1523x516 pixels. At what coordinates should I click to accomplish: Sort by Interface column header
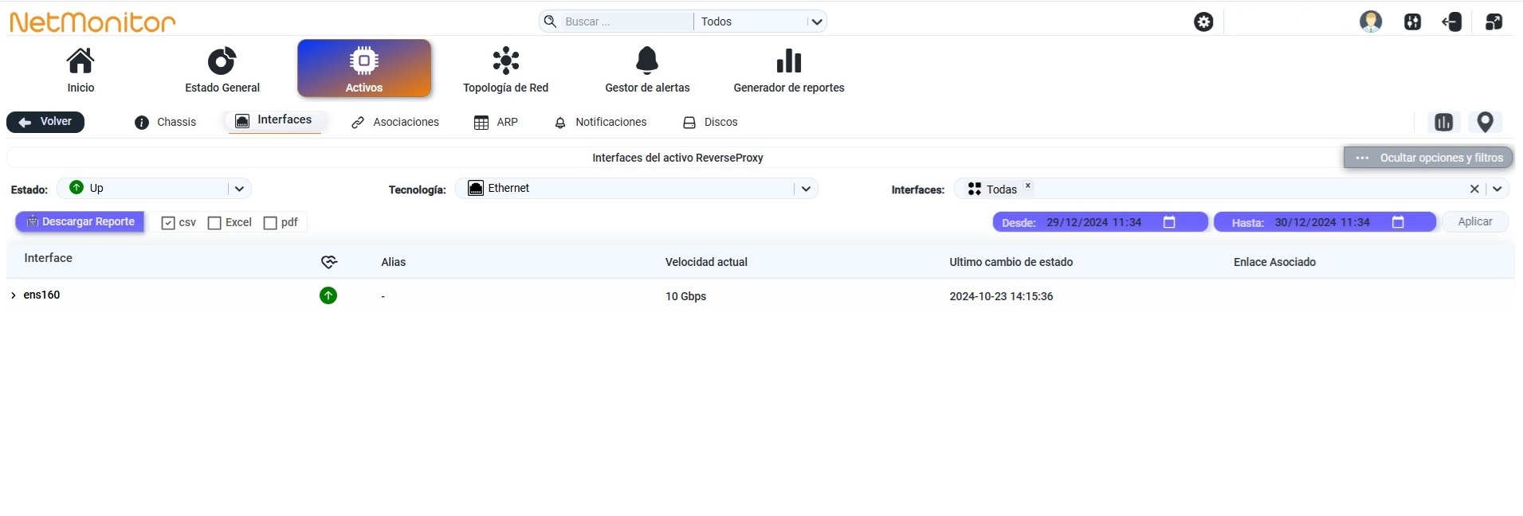click(49, 258)
